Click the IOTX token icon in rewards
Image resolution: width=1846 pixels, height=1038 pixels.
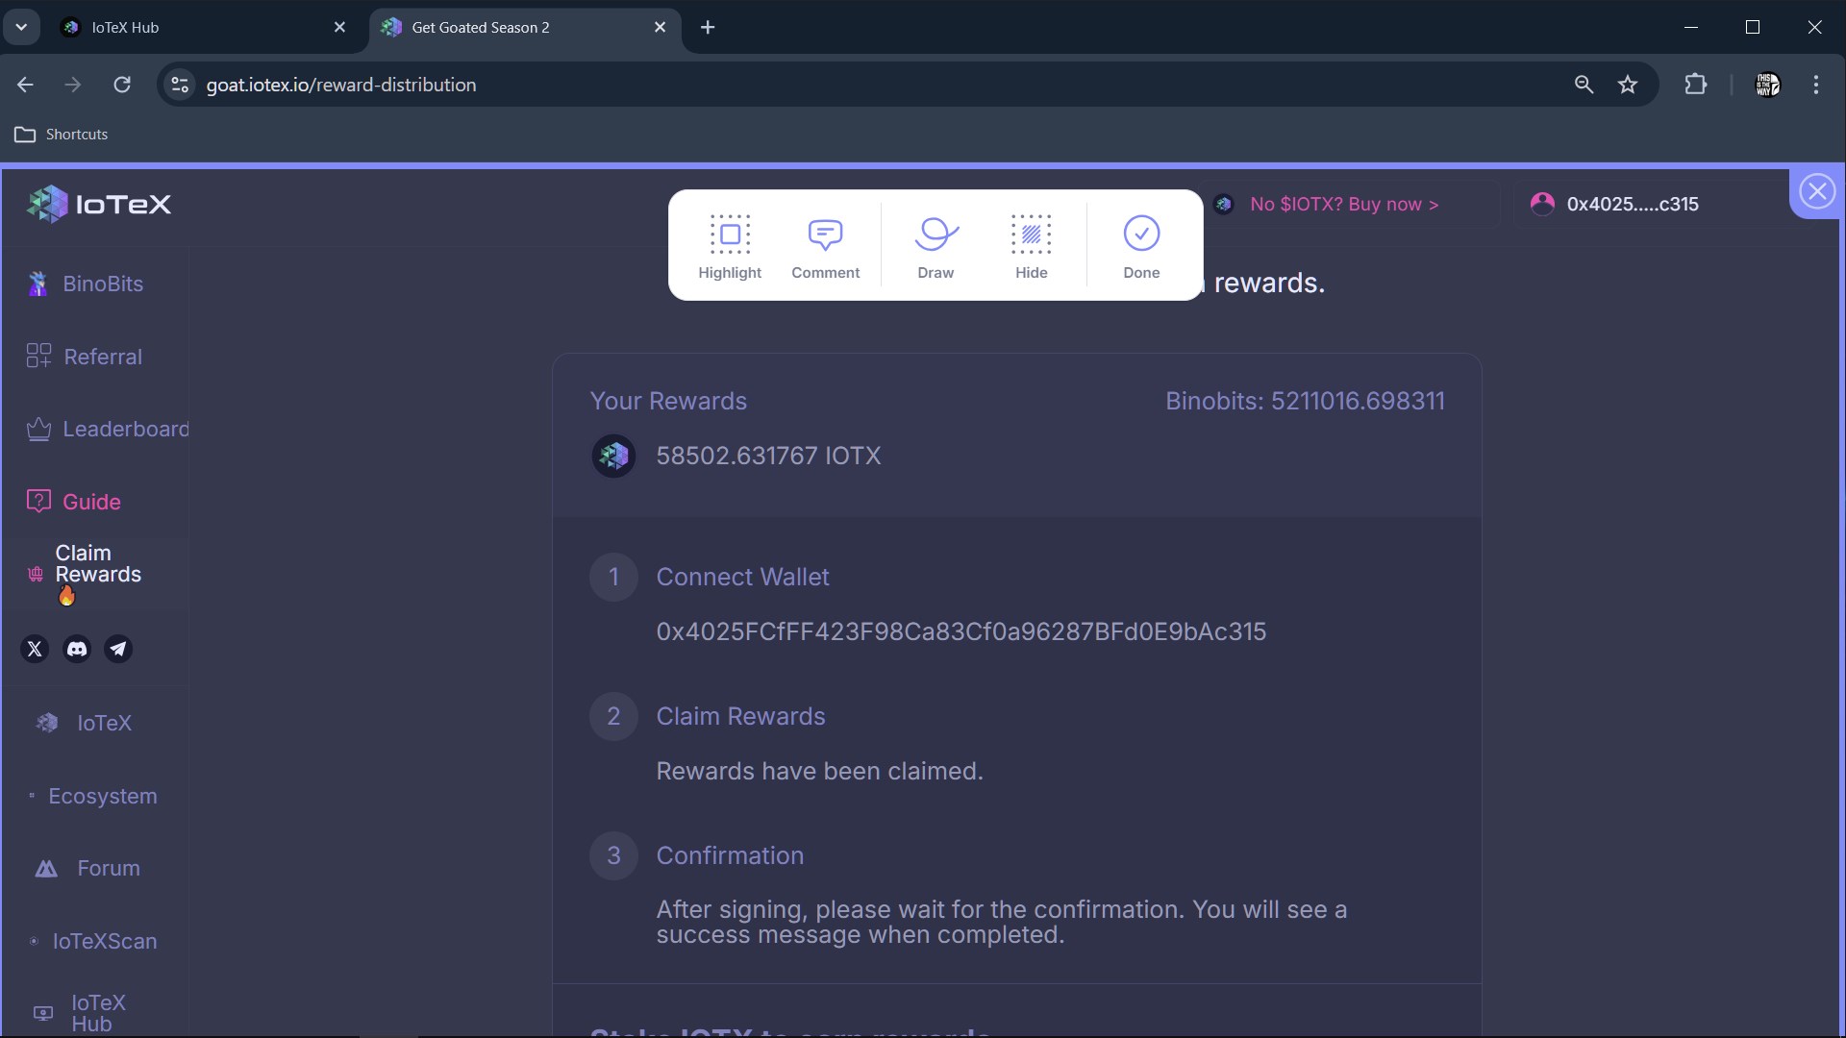coord(613,456)
